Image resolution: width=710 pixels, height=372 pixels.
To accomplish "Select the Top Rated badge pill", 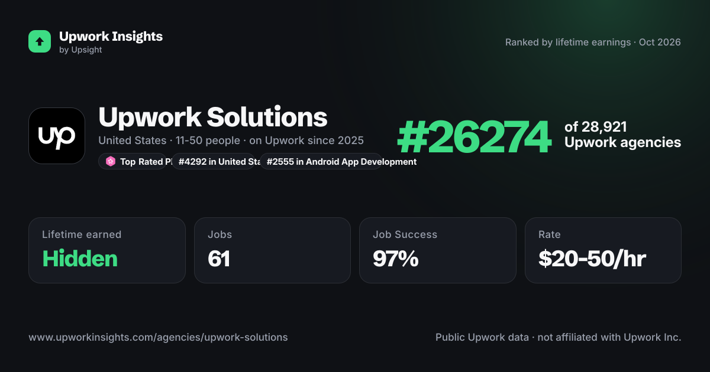I will (x=133, y=161).
